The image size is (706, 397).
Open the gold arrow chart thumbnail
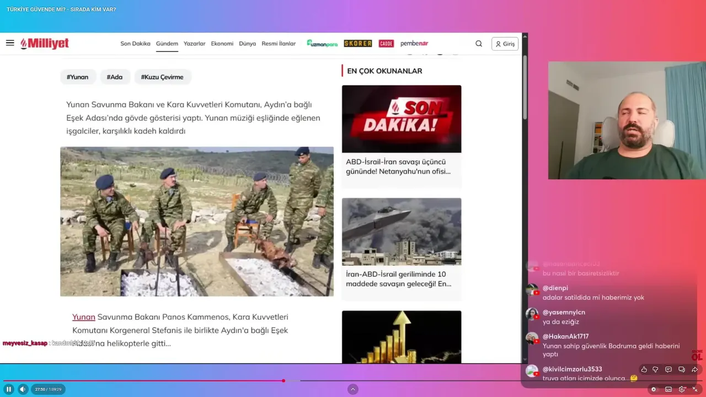click(402, 337)
